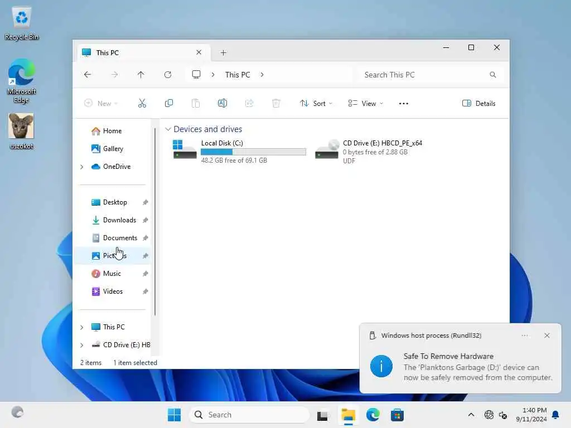Open Videos in the sidebar

[x=113, y=291]
